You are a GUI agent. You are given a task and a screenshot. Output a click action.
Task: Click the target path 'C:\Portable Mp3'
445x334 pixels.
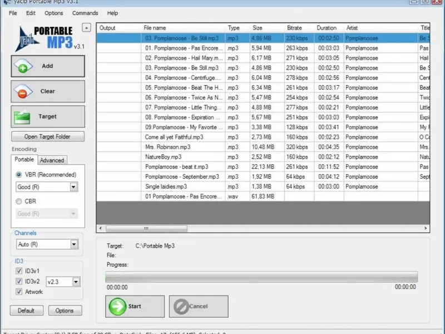[x=155, y=246]
